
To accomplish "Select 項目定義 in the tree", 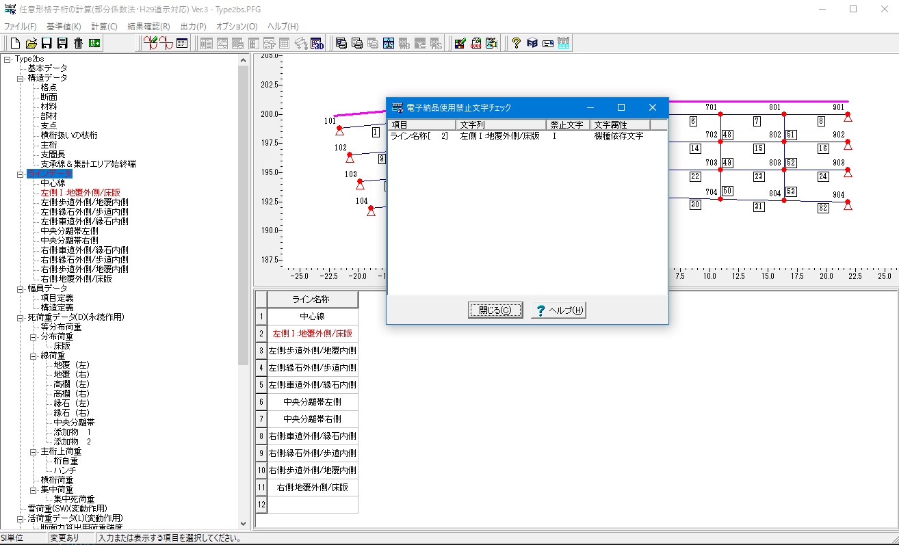I will coord(57,298).
